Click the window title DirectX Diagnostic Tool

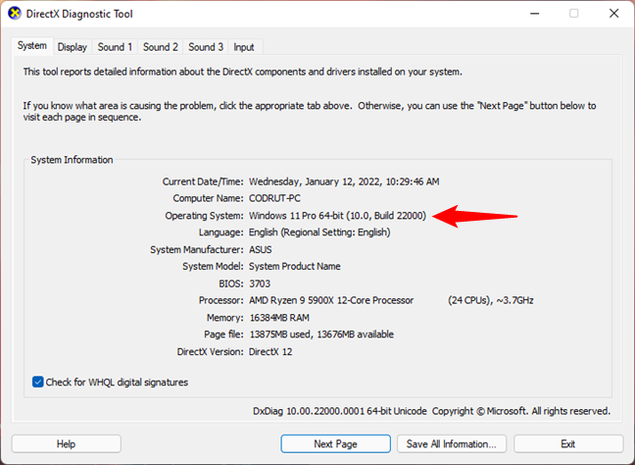[x=79, y=14]
